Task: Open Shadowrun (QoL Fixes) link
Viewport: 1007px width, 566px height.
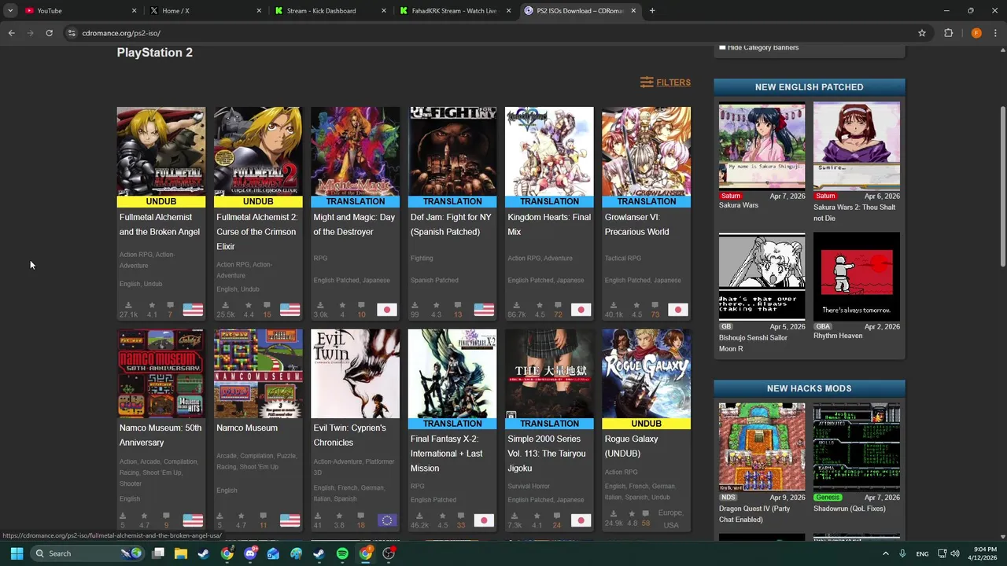Action: click(x=850, y=509)
